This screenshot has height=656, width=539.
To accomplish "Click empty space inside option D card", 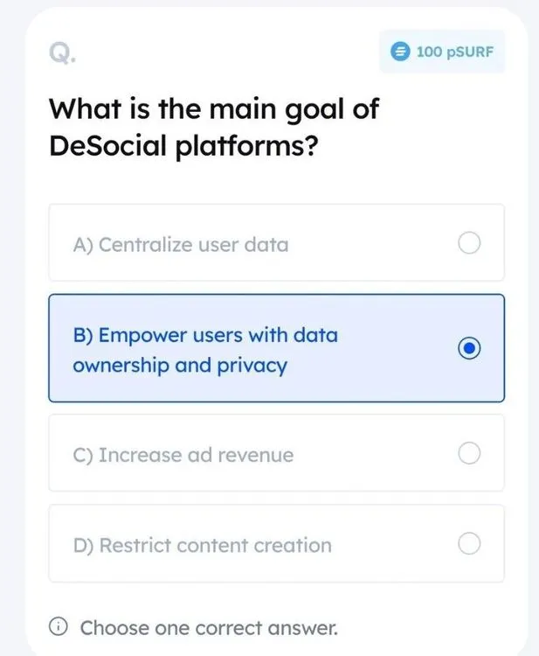I will [x=393, y=546].
